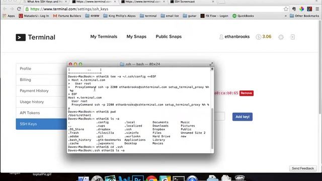Click the Evernote elephant extension icon
This screenshot has height=181, width=322.
tap(294, 9)
